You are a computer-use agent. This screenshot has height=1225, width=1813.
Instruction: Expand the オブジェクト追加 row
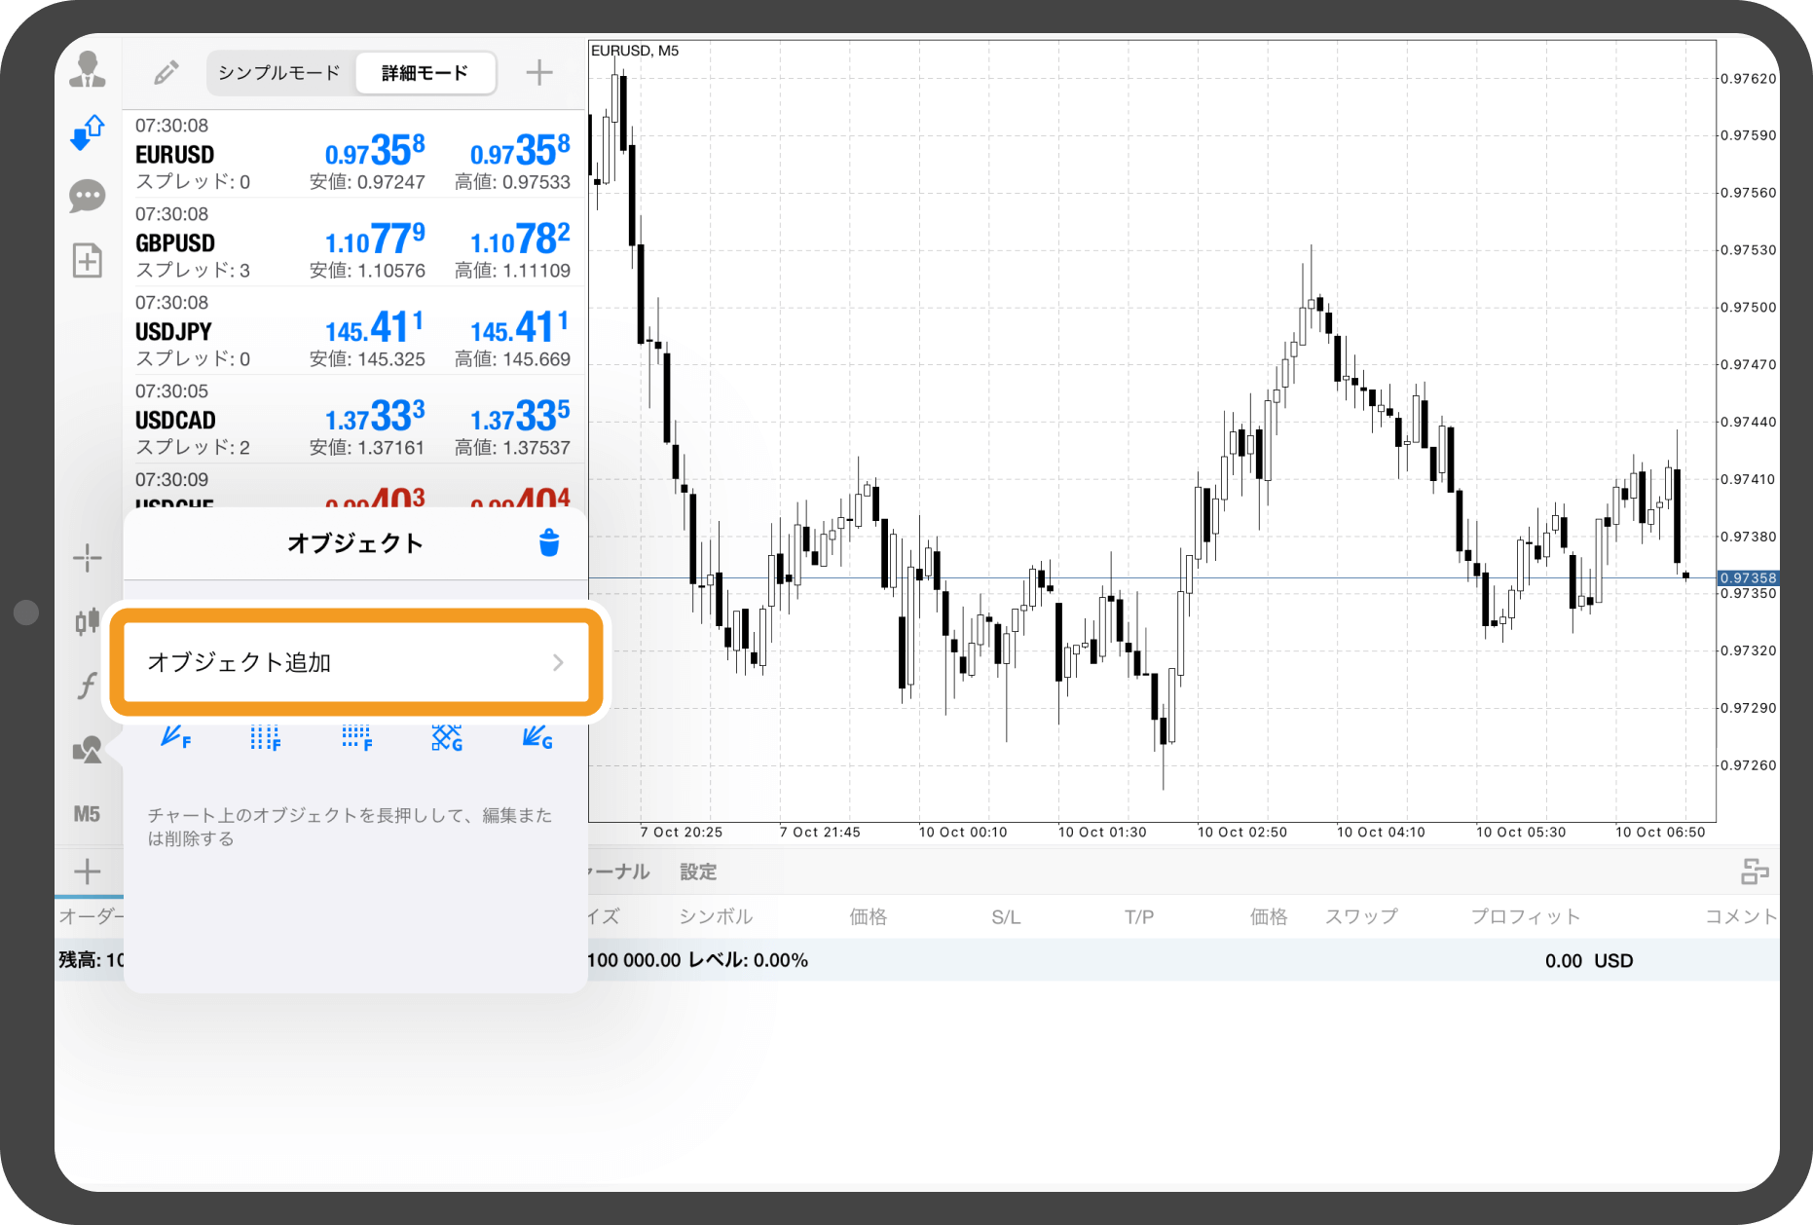coord(355,663)
